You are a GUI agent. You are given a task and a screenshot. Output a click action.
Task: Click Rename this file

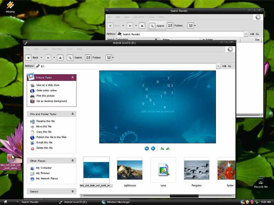click(x=45, y=121)
